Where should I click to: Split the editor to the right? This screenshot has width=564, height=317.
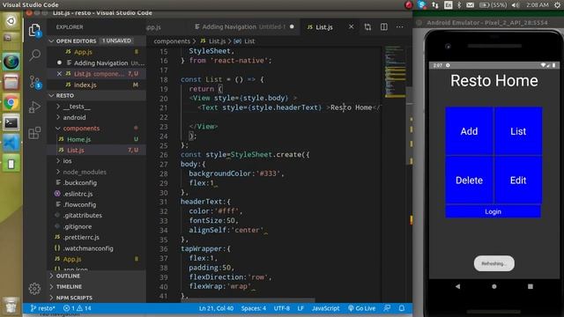[x=384, y=27]
